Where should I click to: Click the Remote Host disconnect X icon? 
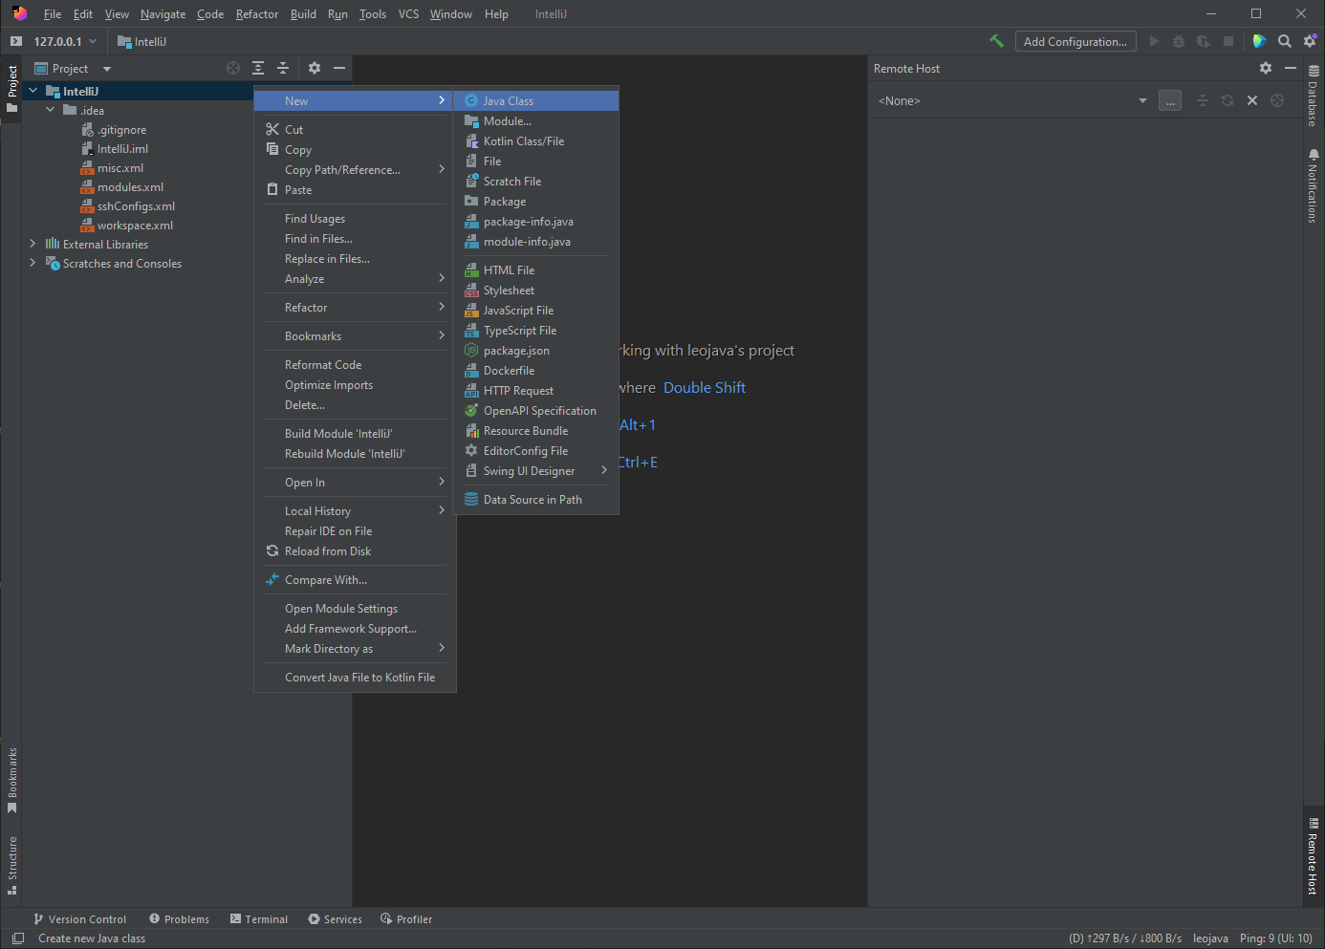[x=1252, y=100]
